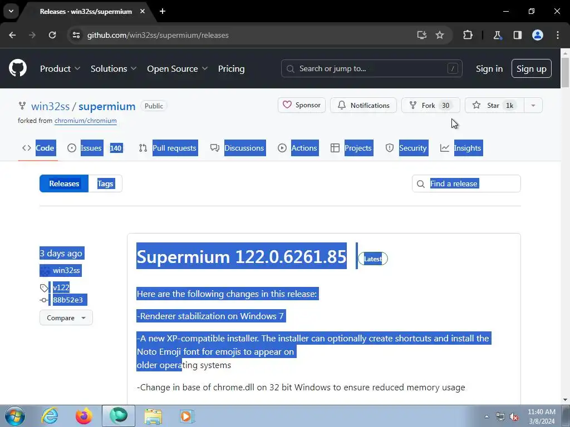Open the supermium repository link
The width and height of the screenshot is (570, 427).
[107, 106]
